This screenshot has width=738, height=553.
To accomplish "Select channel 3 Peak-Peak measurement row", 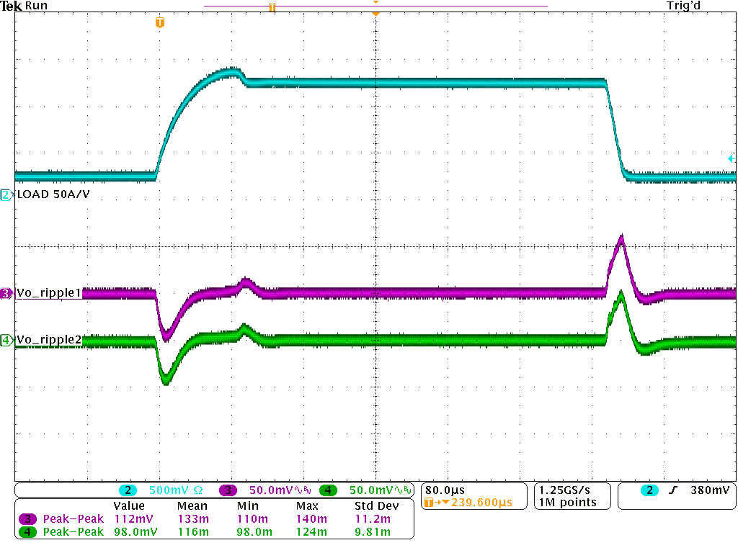I will click(72, 518).
